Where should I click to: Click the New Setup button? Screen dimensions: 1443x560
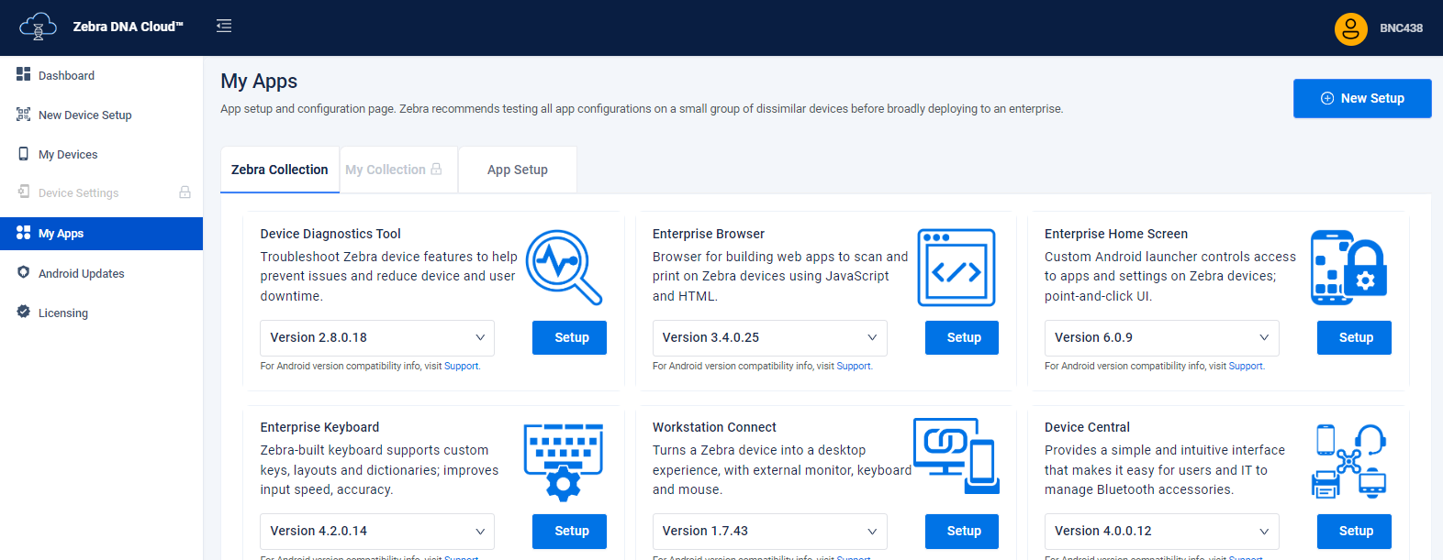[x=1362, y=98]
